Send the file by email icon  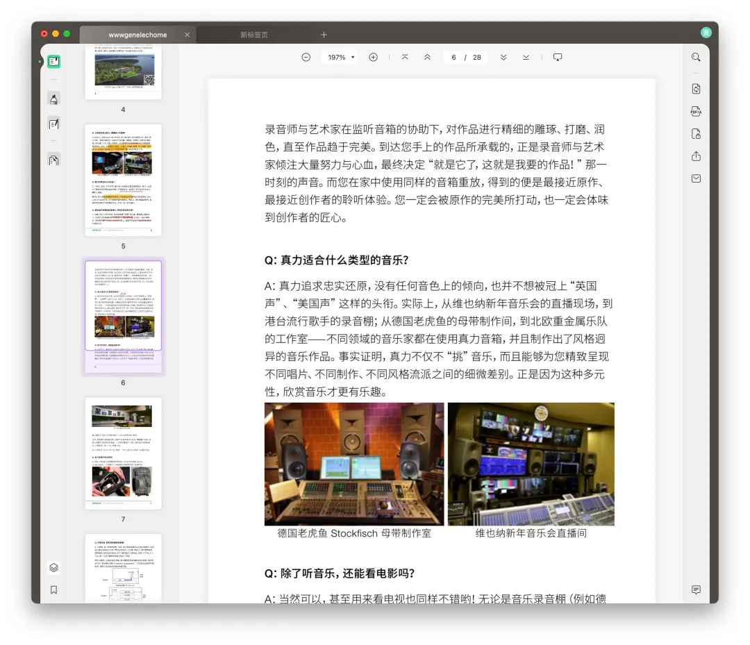point(696,178)
